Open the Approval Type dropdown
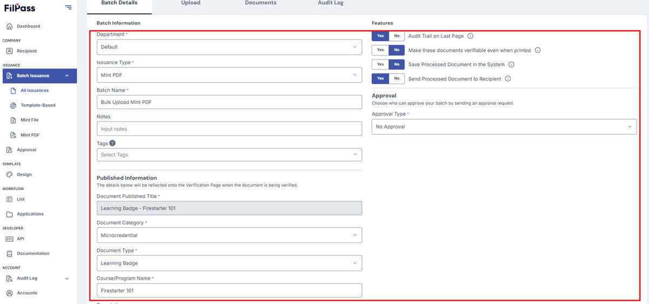649x304 pixels. click(504, 126)
